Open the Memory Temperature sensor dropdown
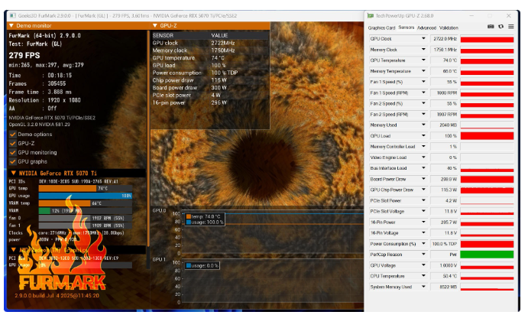The height and width of the screenshot is (315, 528). [x=423, y=71]
